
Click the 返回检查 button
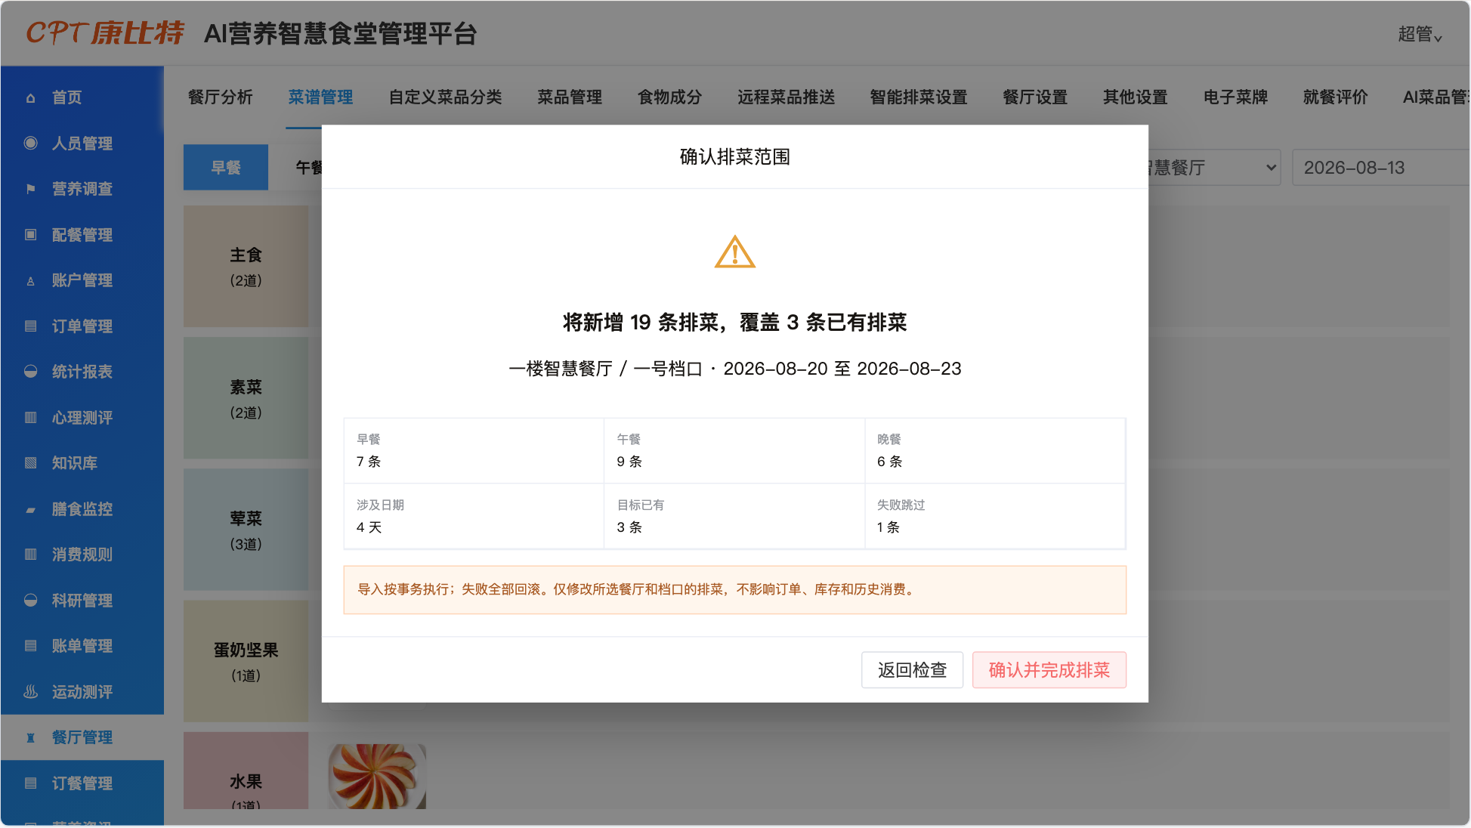(x=912, y=670)
